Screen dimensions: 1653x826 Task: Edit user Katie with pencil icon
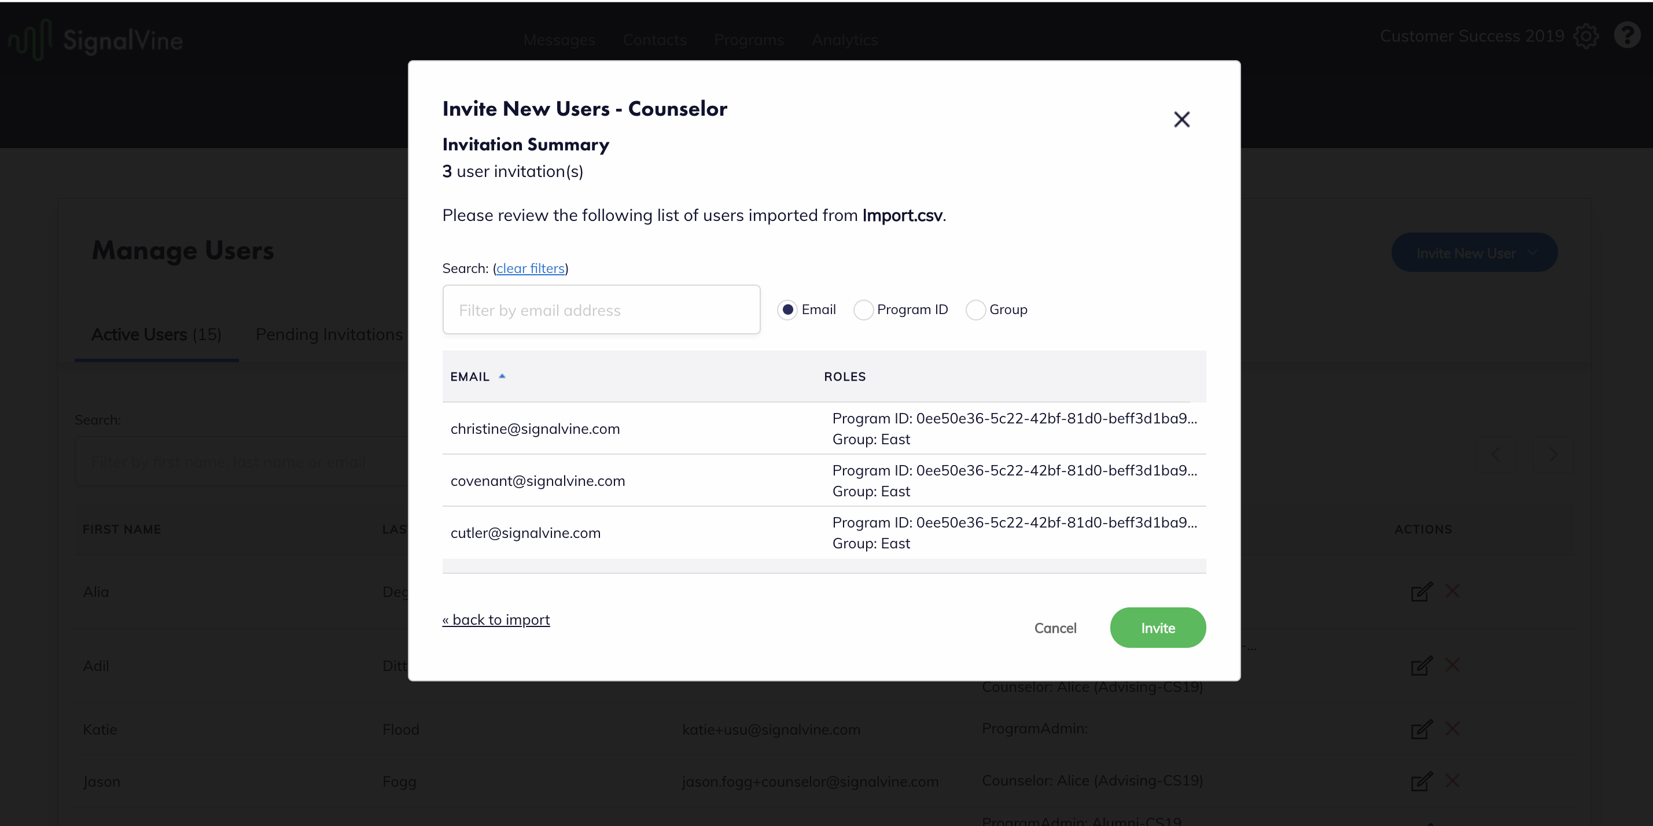pyautogui.click(x=1421, y=729)
